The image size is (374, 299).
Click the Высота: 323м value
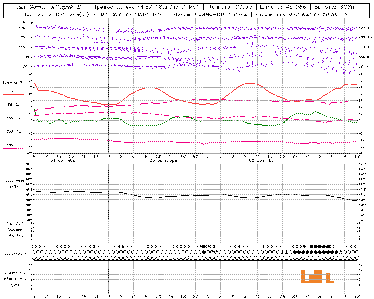pos(334,7)
